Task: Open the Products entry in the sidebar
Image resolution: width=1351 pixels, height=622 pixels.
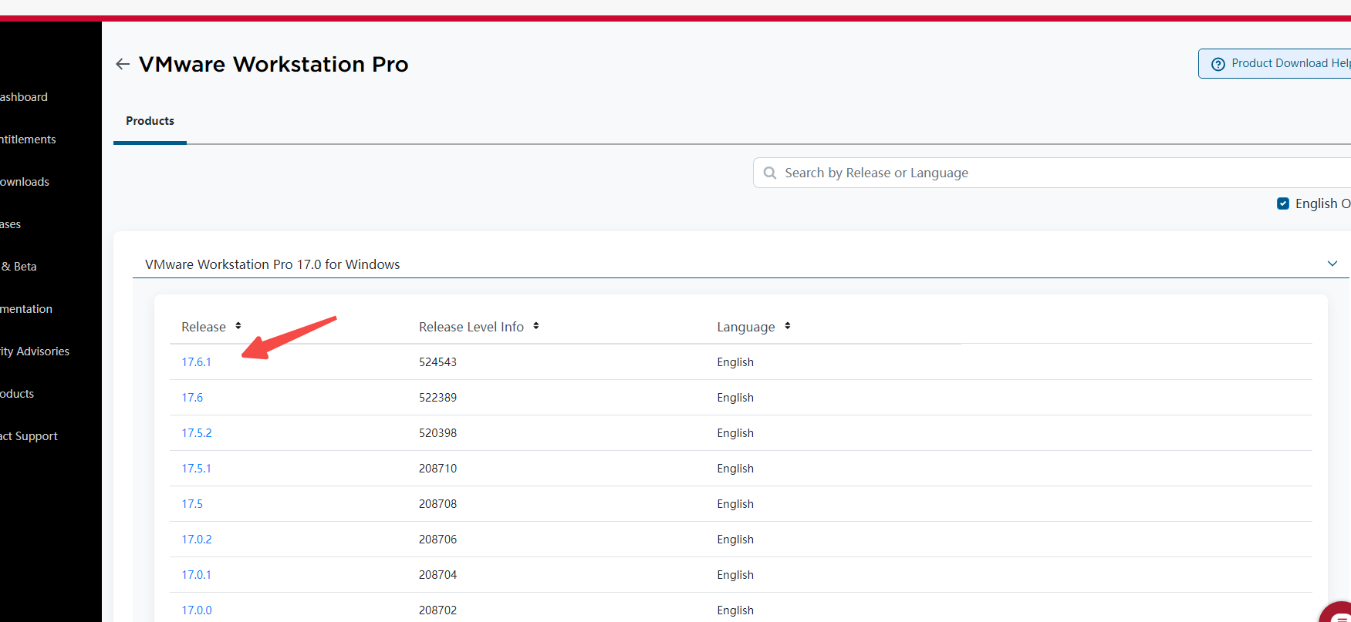Action: tap(17, 394)
